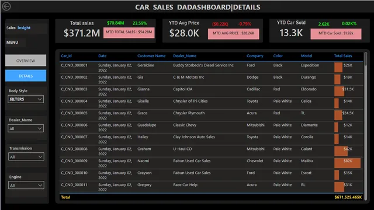Click dealer Clay Johnson Auto Sales
Screen dimensions: 374x210
[x=194, y=137]
